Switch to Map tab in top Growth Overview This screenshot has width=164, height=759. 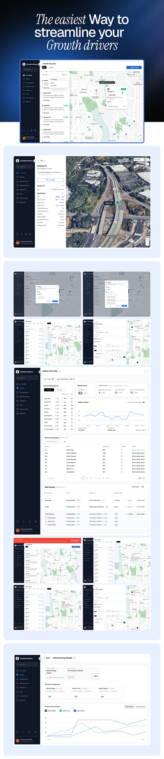pos(45,67)
